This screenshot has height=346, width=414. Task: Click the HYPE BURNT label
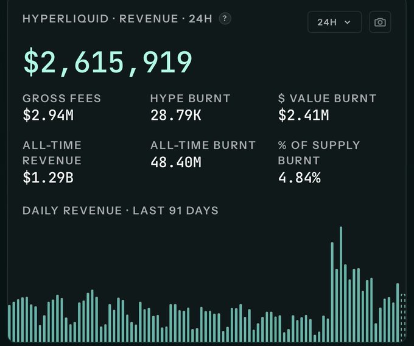click(190, 99)
